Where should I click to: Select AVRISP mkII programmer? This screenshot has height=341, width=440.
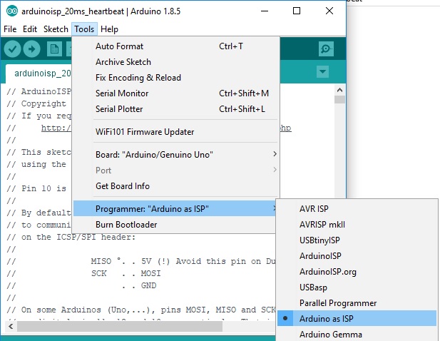(357, 225)
